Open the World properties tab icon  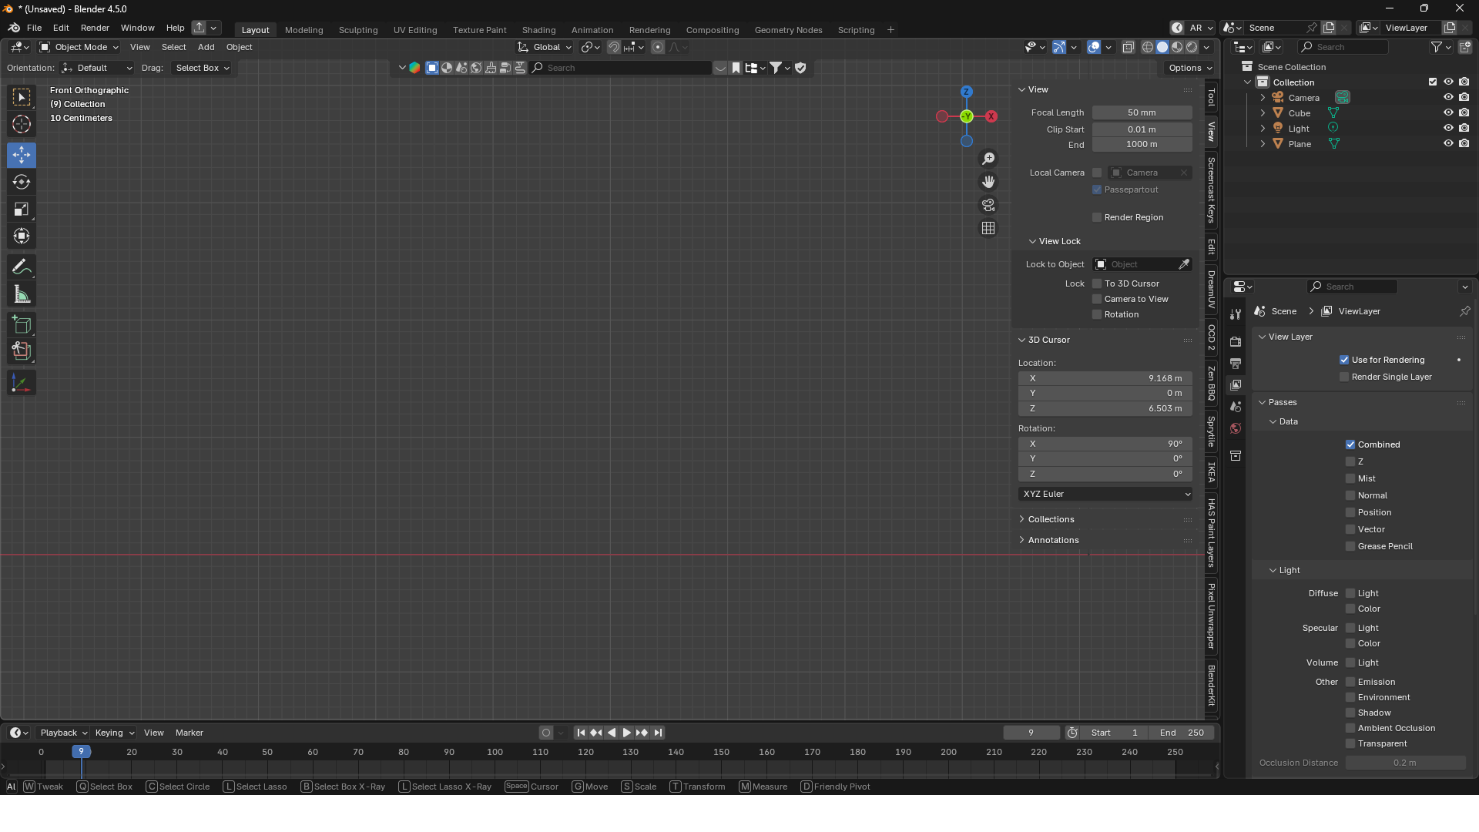(1236, 428)
